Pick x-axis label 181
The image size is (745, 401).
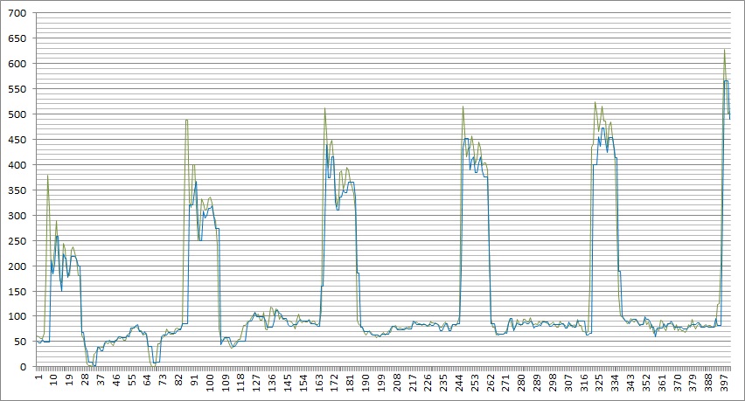[351, 383]
